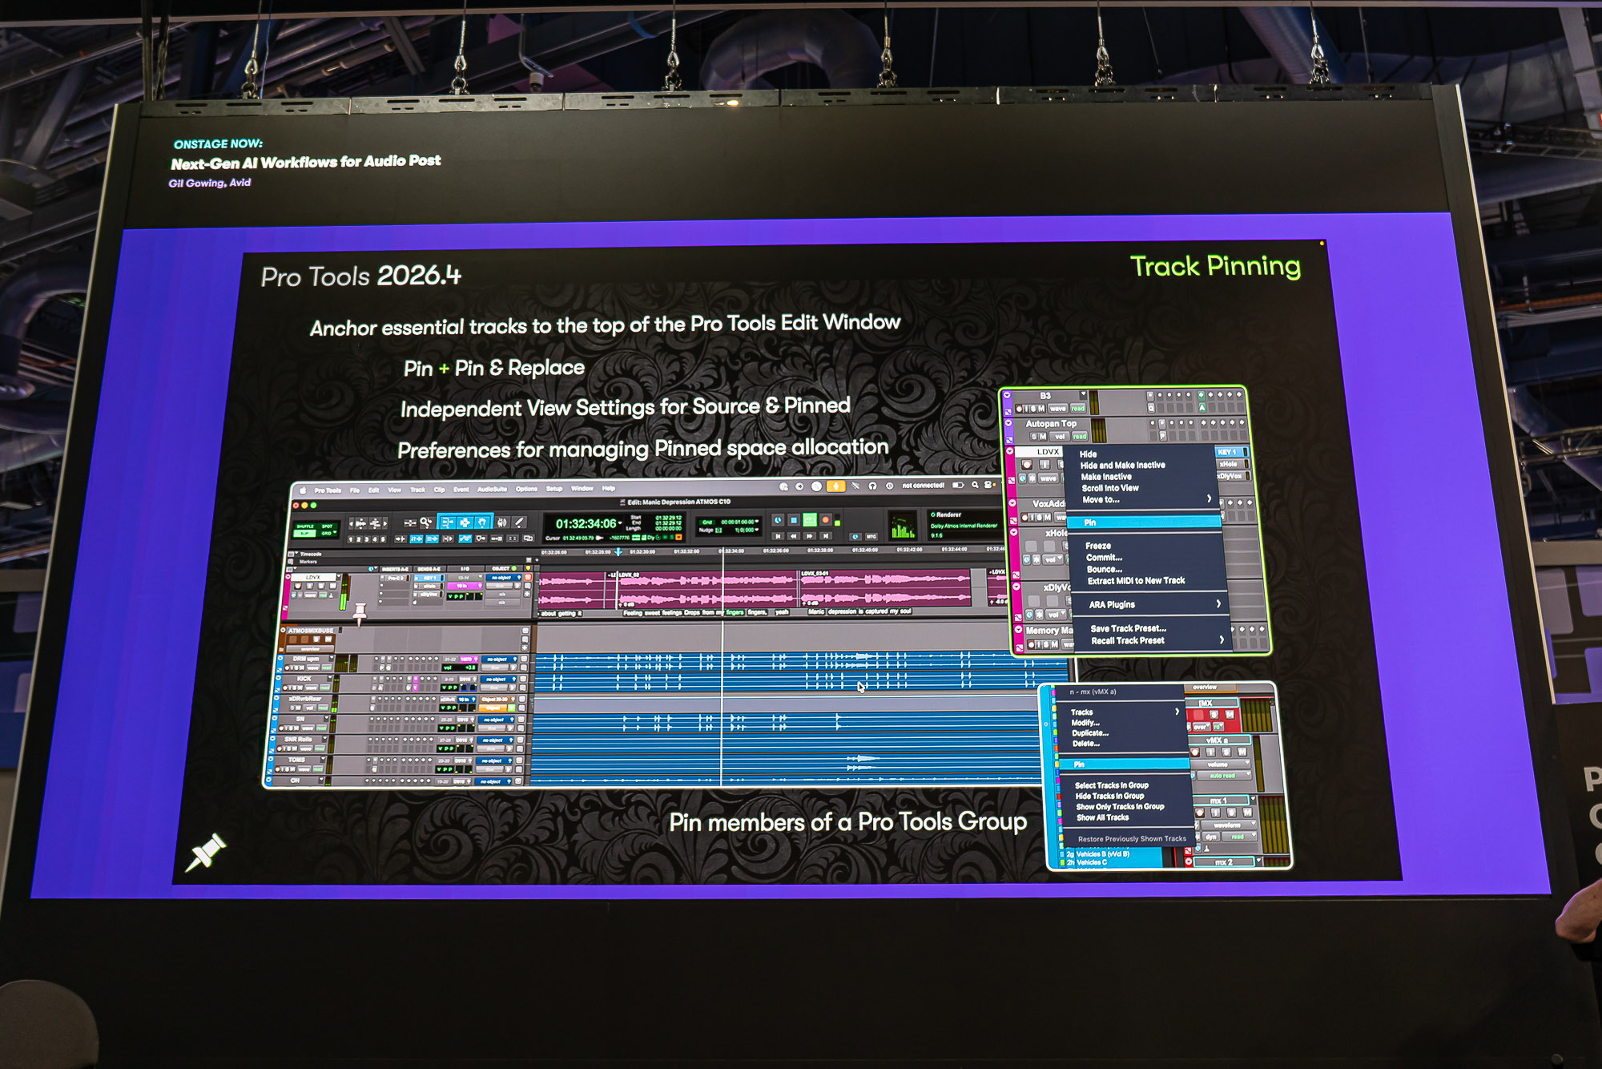The image size is (1602, 1069).
Task: Click the Apple menu icon
Action: tap(303, 490)
